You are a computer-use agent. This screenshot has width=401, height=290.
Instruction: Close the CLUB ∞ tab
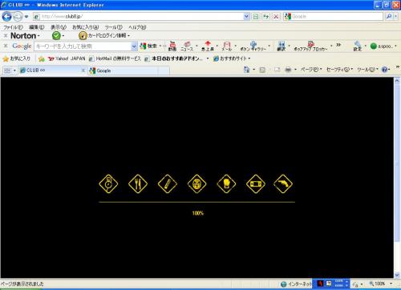click(x=83, y=70)
